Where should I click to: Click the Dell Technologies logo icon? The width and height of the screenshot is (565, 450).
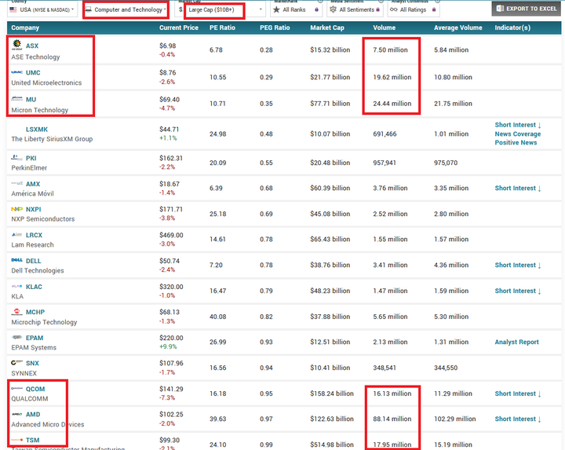point(16,261)
